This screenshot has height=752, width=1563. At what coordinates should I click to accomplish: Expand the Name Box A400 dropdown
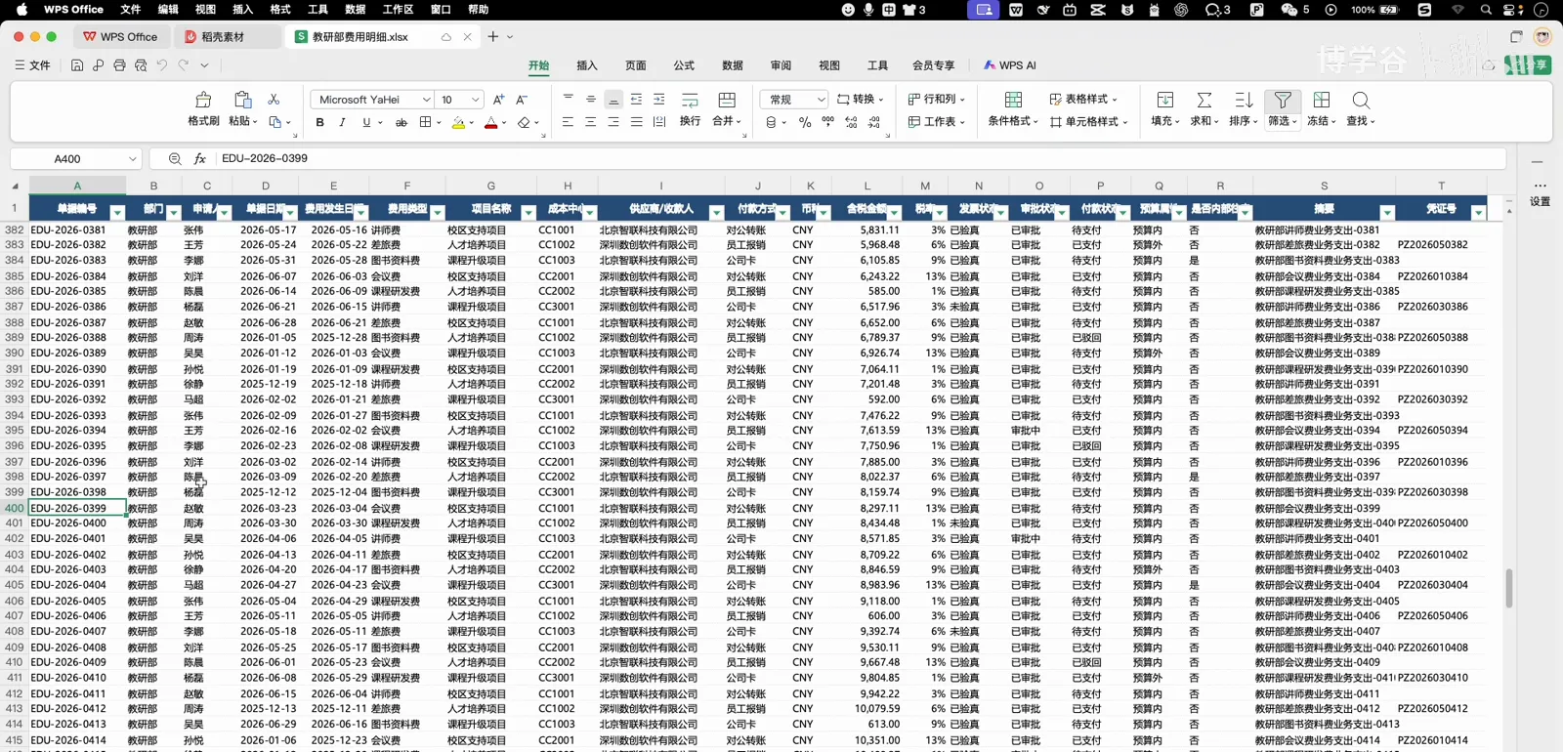133,158
